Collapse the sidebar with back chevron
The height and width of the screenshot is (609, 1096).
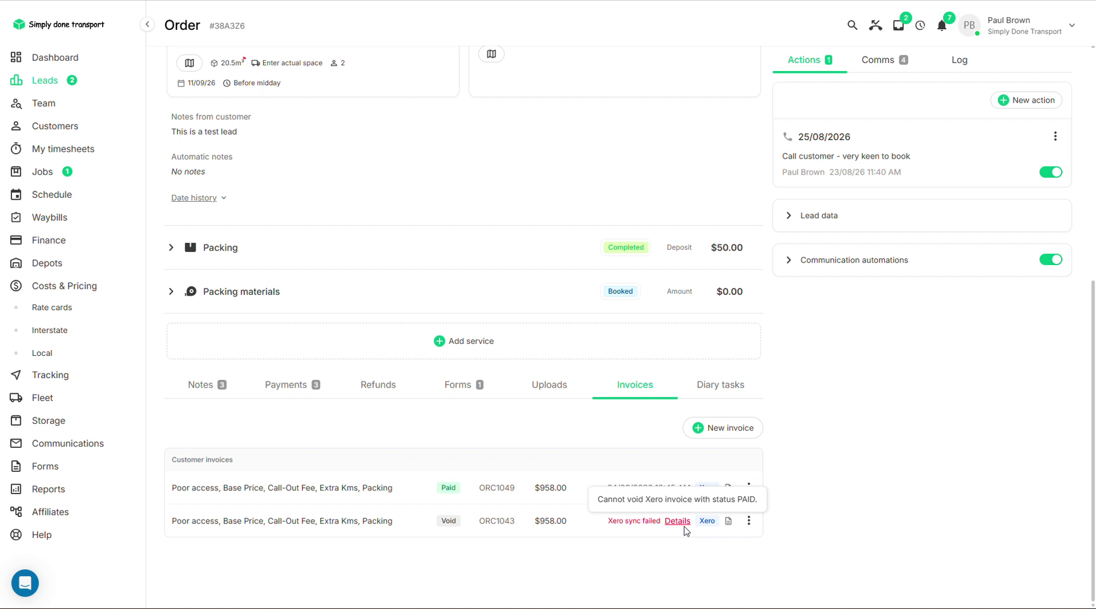tap(147, 25)
